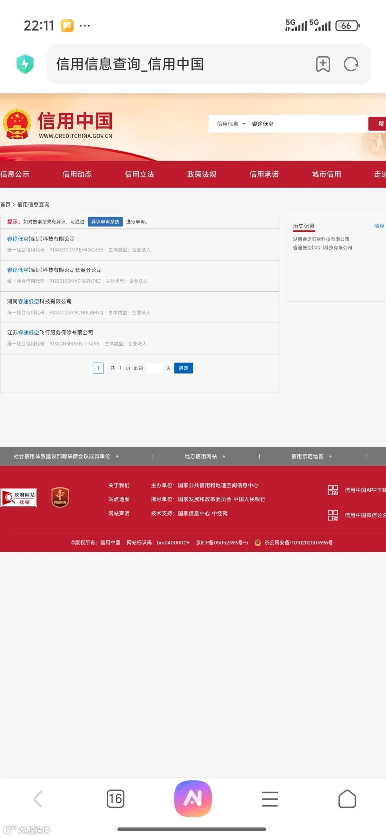Reload the page with refresh icon
This screenshot has width=386, height=837.
tap(351, 64)
